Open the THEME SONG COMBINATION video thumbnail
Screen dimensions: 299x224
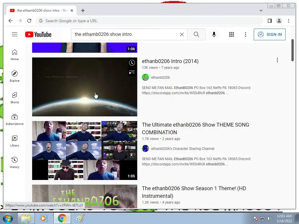[x=84, y=150]
